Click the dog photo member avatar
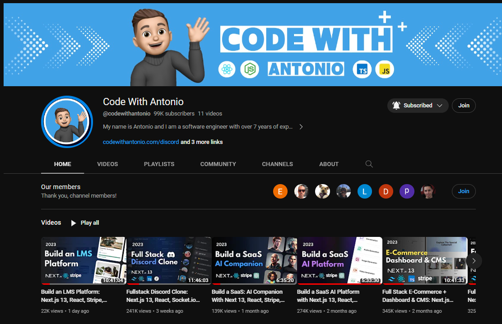 click(x=322, y=191)
